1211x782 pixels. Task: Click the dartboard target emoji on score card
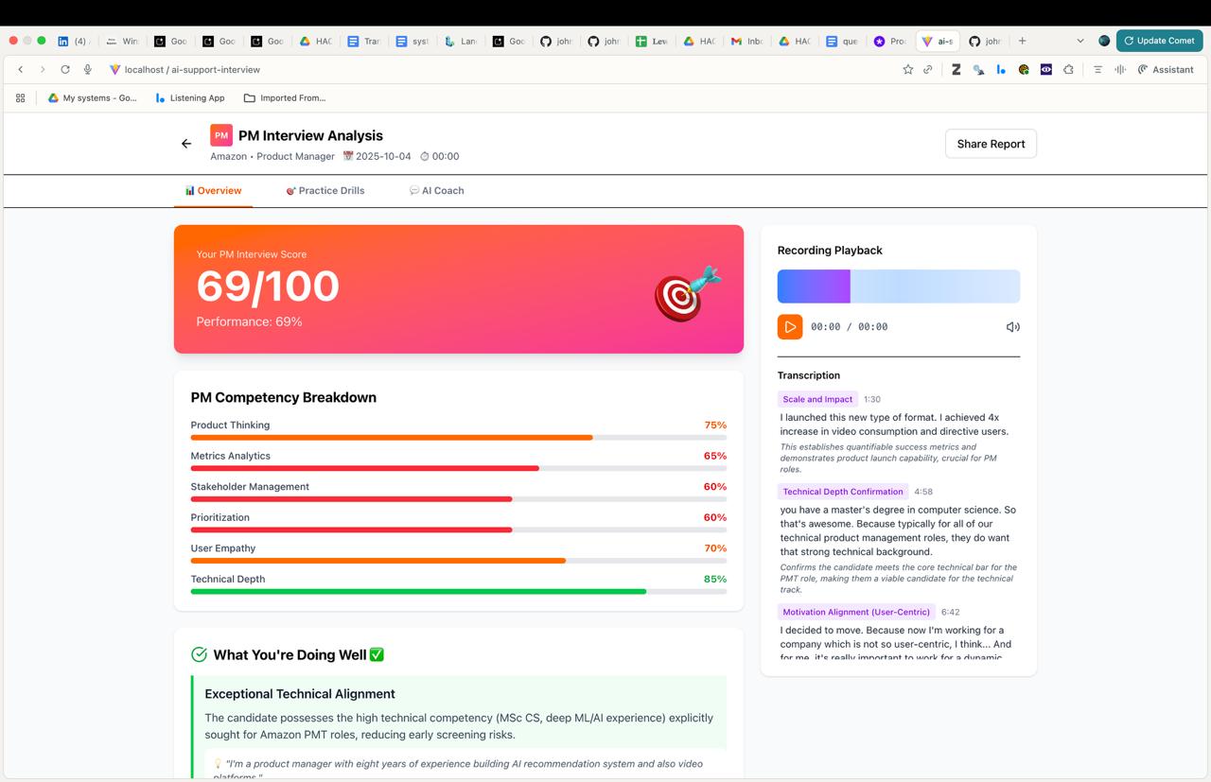point(688,294)
